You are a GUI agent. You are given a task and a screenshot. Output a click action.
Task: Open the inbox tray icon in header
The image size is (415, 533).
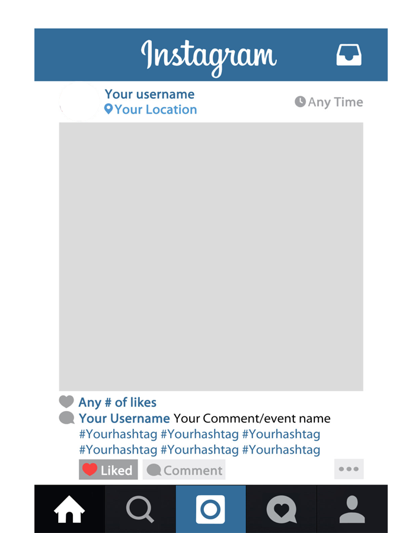pyautogui.click(x=349, y=54)
